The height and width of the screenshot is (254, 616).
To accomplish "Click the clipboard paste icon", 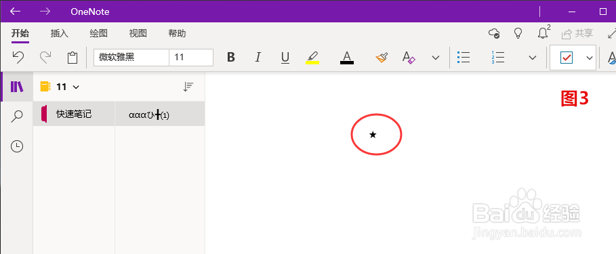I will (73, 58).
